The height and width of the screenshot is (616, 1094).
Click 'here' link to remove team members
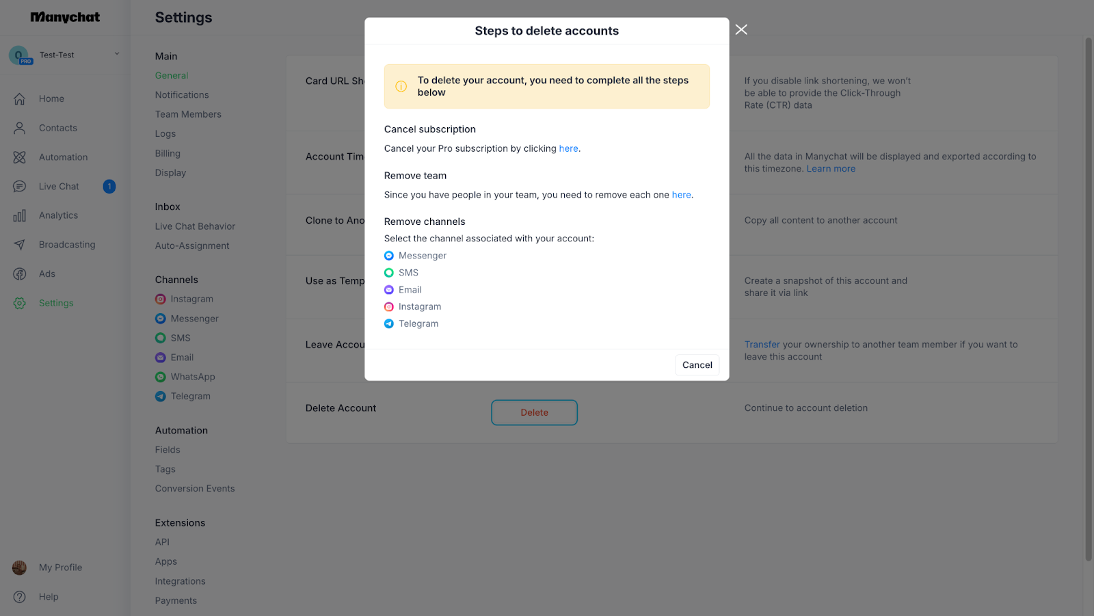[x=681, y=195]
